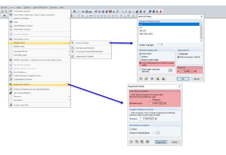The image size is (226, 155).
Task: Select the Nothing radio option
Action: point(140,57)
